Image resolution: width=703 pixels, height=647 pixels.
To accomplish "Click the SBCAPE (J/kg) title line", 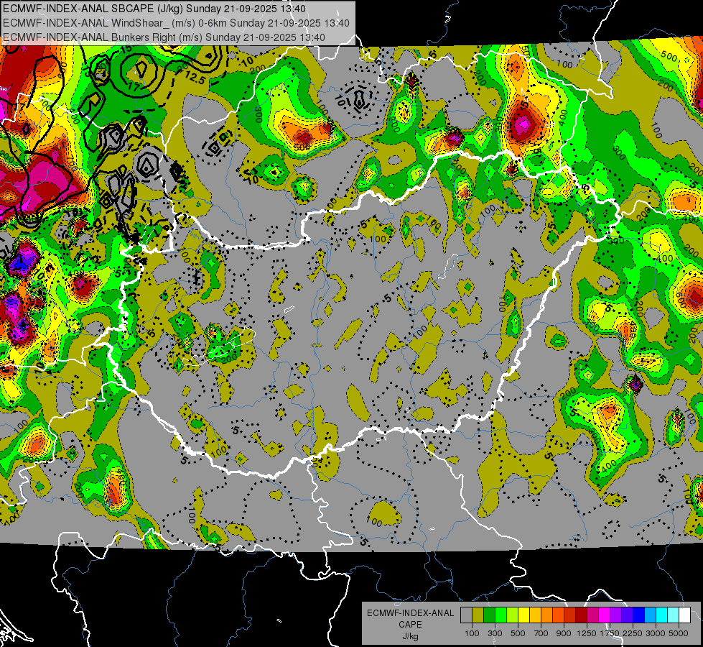I will [x=154, y=9].
